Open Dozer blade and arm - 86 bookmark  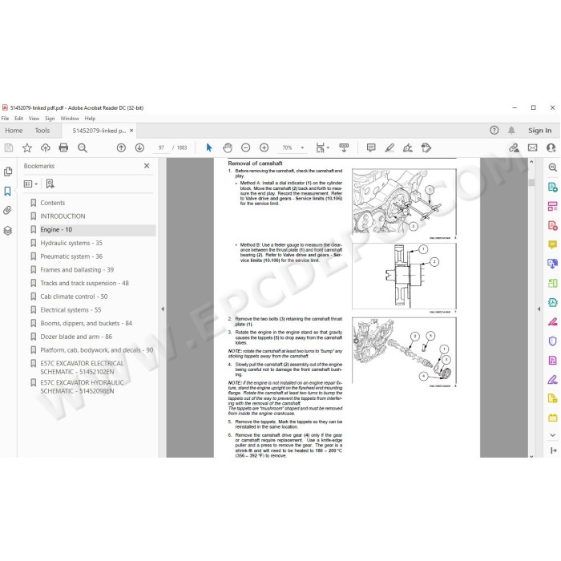76,337
